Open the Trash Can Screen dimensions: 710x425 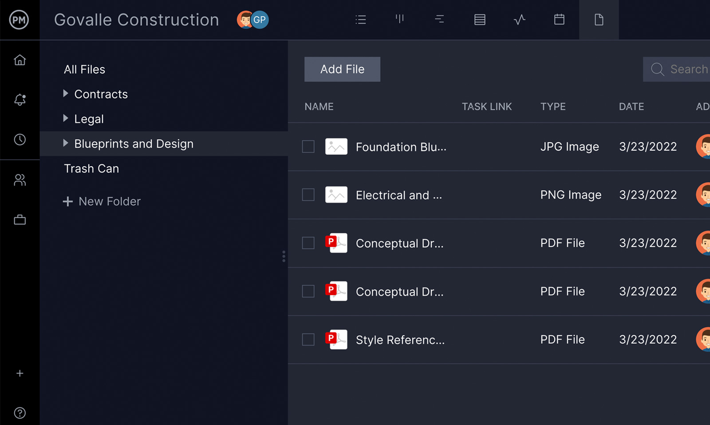(91, 168)
